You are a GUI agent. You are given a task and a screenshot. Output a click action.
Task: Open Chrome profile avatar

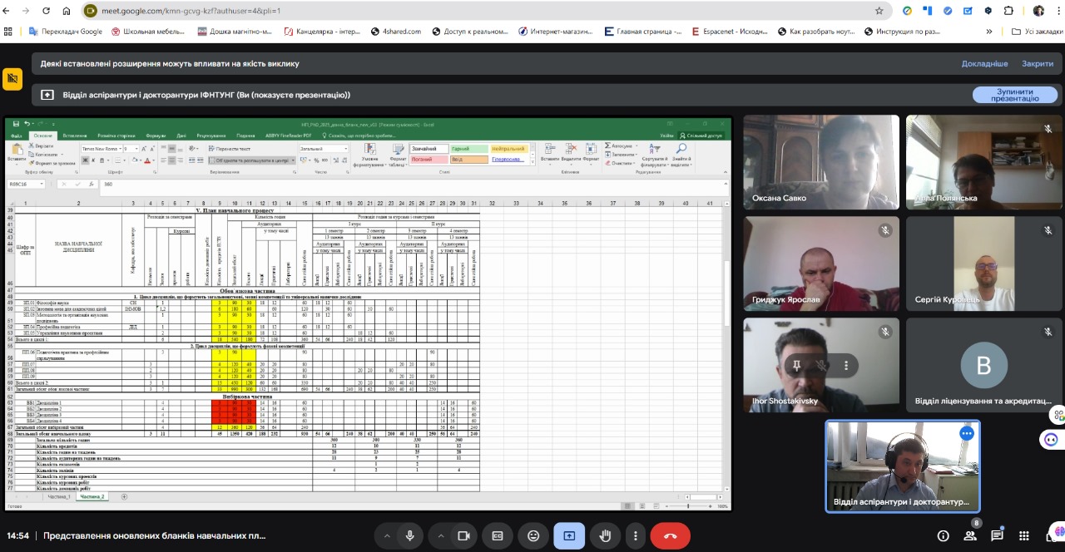(x=1038, y=11)
